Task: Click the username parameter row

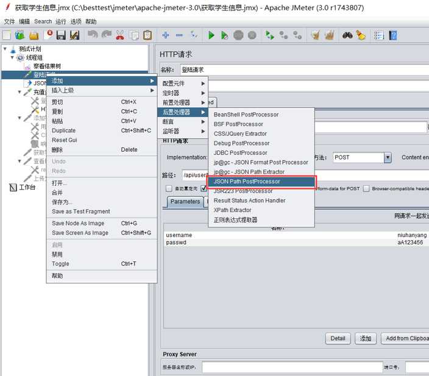Action: coord(297,235)
